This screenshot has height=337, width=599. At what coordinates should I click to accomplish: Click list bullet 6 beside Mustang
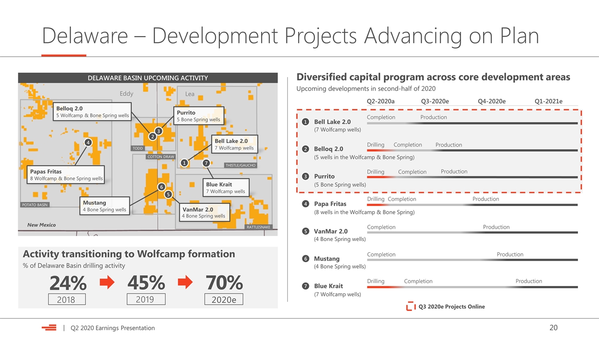305,258
